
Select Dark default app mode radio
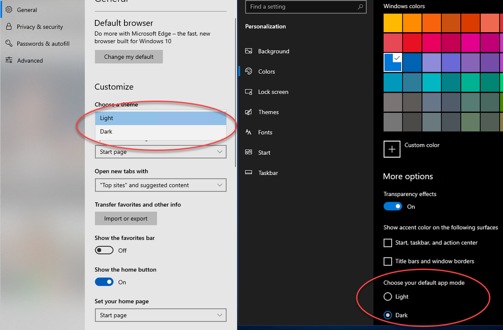(388, 315)
